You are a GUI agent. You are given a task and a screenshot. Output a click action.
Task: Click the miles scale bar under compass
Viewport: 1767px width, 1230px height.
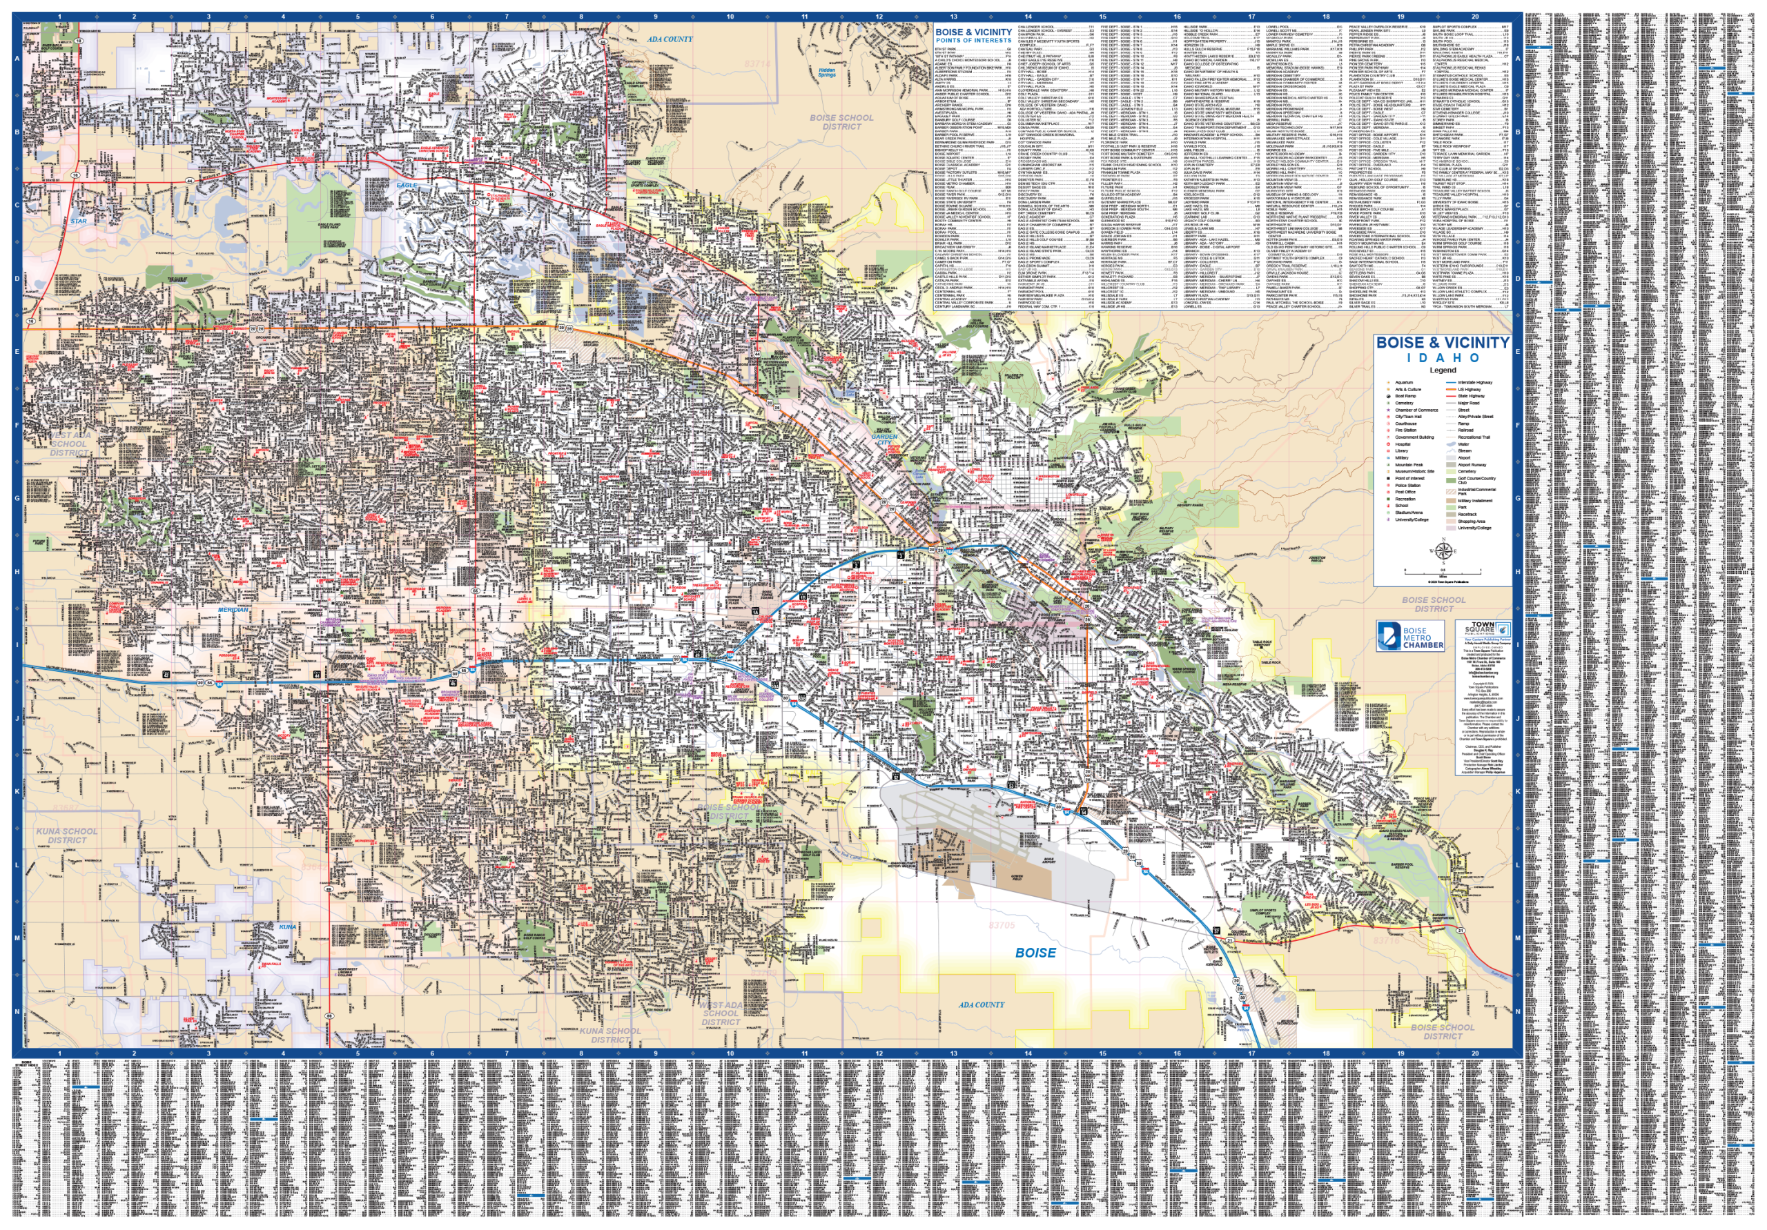pos(1443,574)
